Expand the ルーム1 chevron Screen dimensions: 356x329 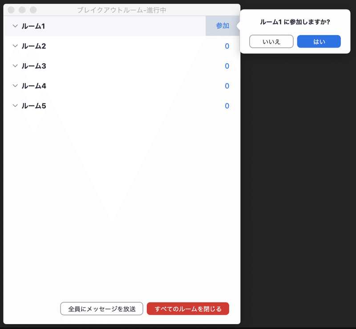click(15, 26)
